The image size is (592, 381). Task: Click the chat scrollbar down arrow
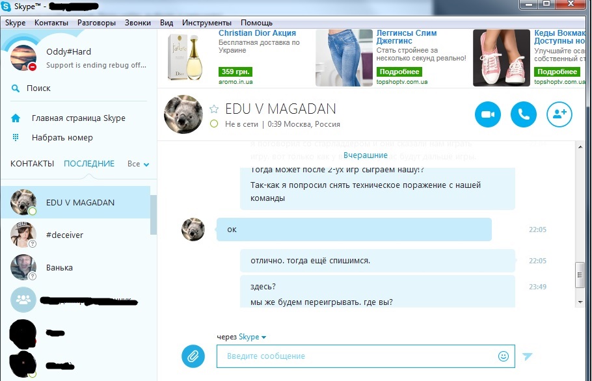(580, 302)
